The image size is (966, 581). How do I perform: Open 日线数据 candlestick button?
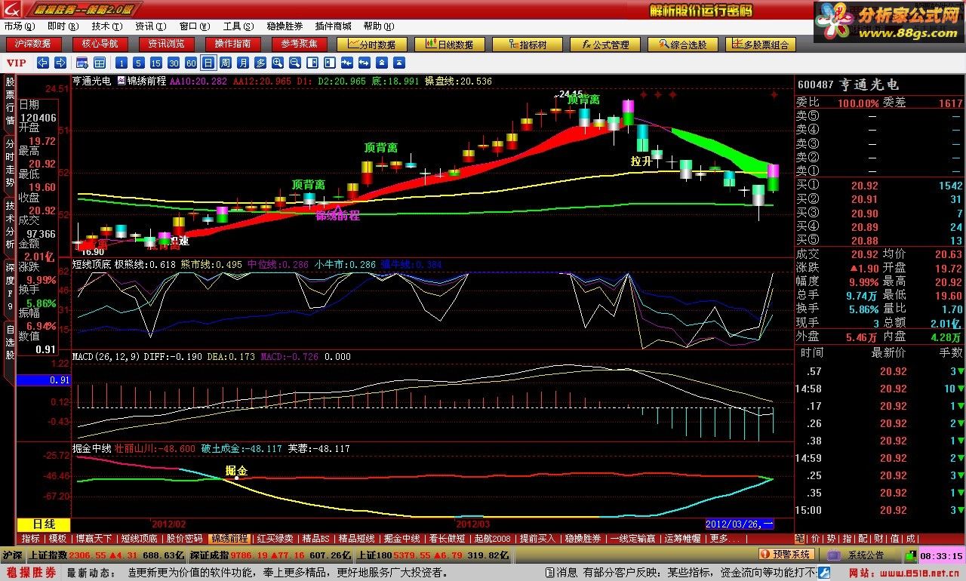click(x=450, y=45)
